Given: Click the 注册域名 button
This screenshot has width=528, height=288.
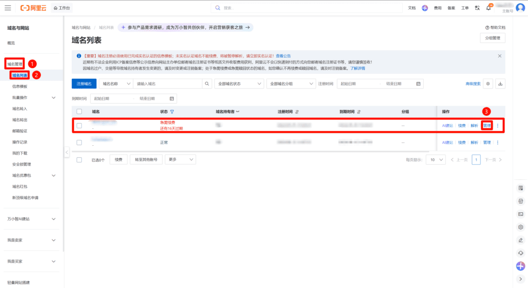Looking at the screenshot, I should coord(84,84).
